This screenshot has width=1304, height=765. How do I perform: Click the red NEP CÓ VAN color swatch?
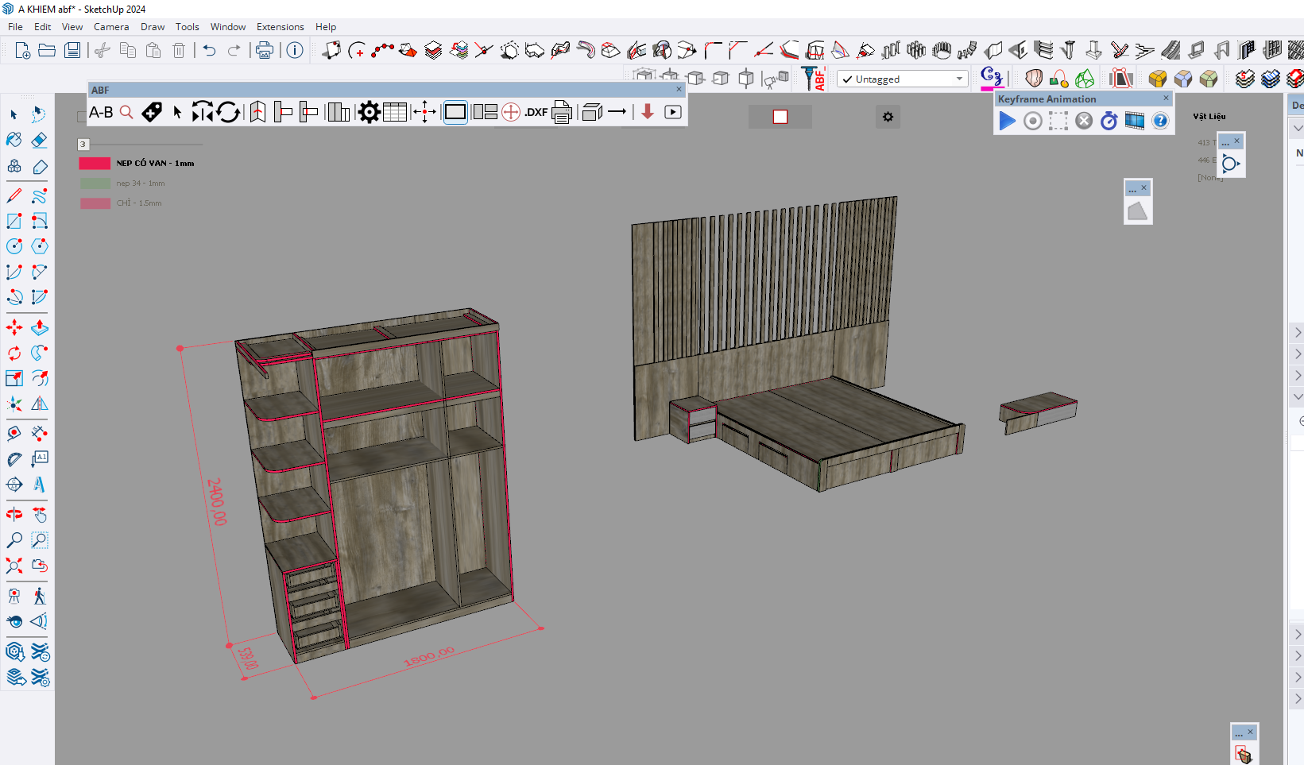tap(95, 163)
